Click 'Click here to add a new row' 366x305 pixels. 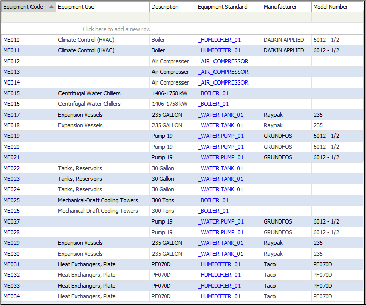point(117,29)
